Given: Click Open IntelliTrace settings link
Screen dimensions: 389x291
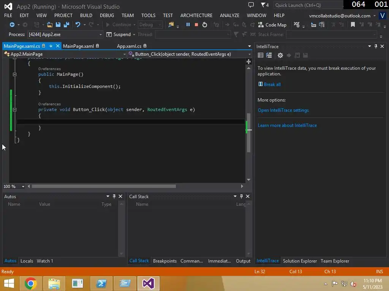Looking at the screenshot, I should coord(283,110).
